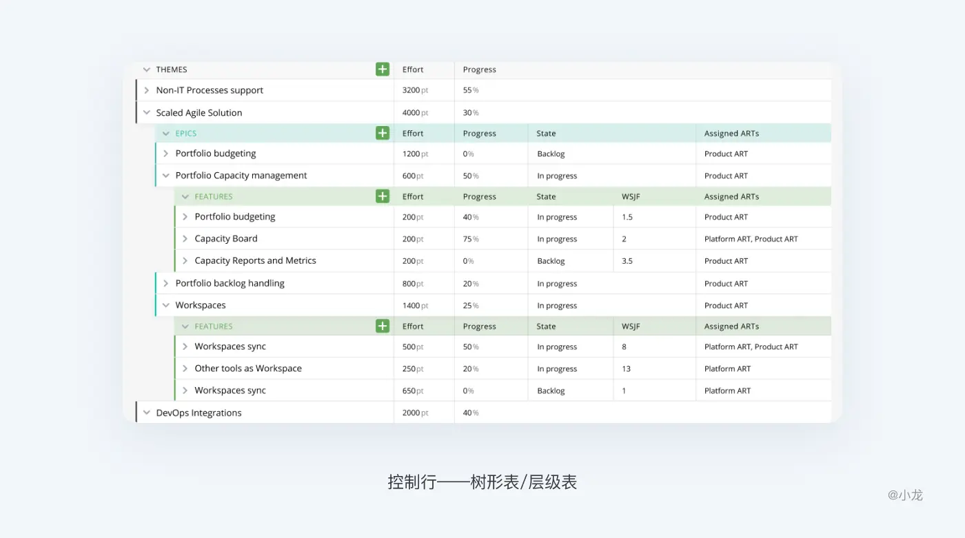This screenshot has height=538, width=965.
Task: Click Assigned ARTs header in EPICS row
Action: click(x=731, y=134)
